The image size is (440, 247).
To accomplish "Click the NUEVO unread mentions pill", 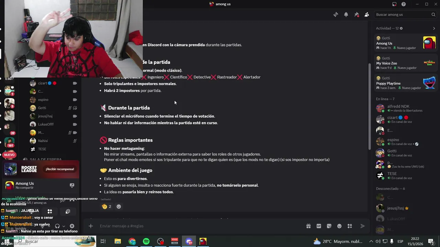I will [x=9, y=155].
